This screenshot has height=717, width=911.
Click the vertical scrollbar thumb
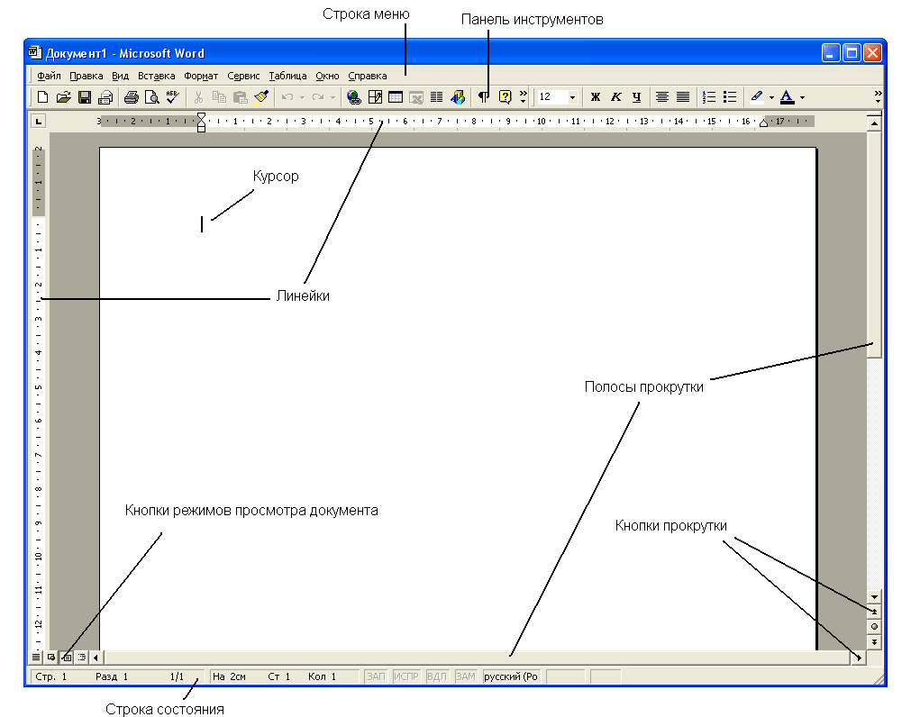[874, 244]
